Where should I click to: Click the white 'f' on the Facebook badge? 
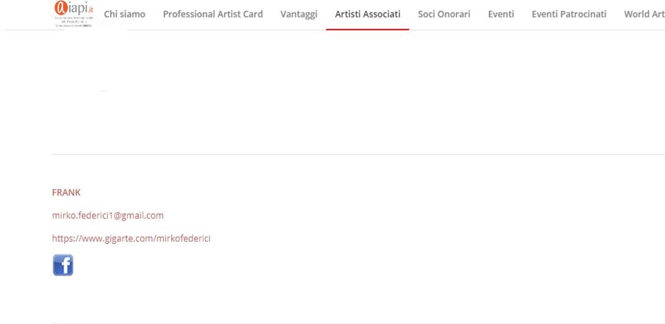pyautogui.click(x=64, y=266)
